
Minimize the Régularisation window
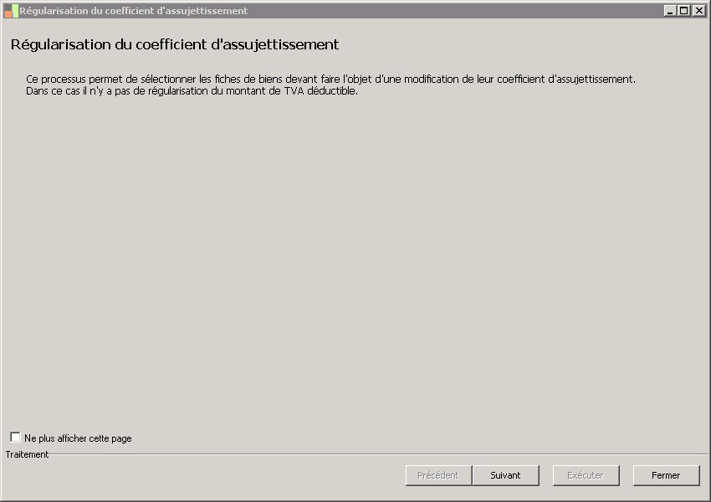point(670,11)
